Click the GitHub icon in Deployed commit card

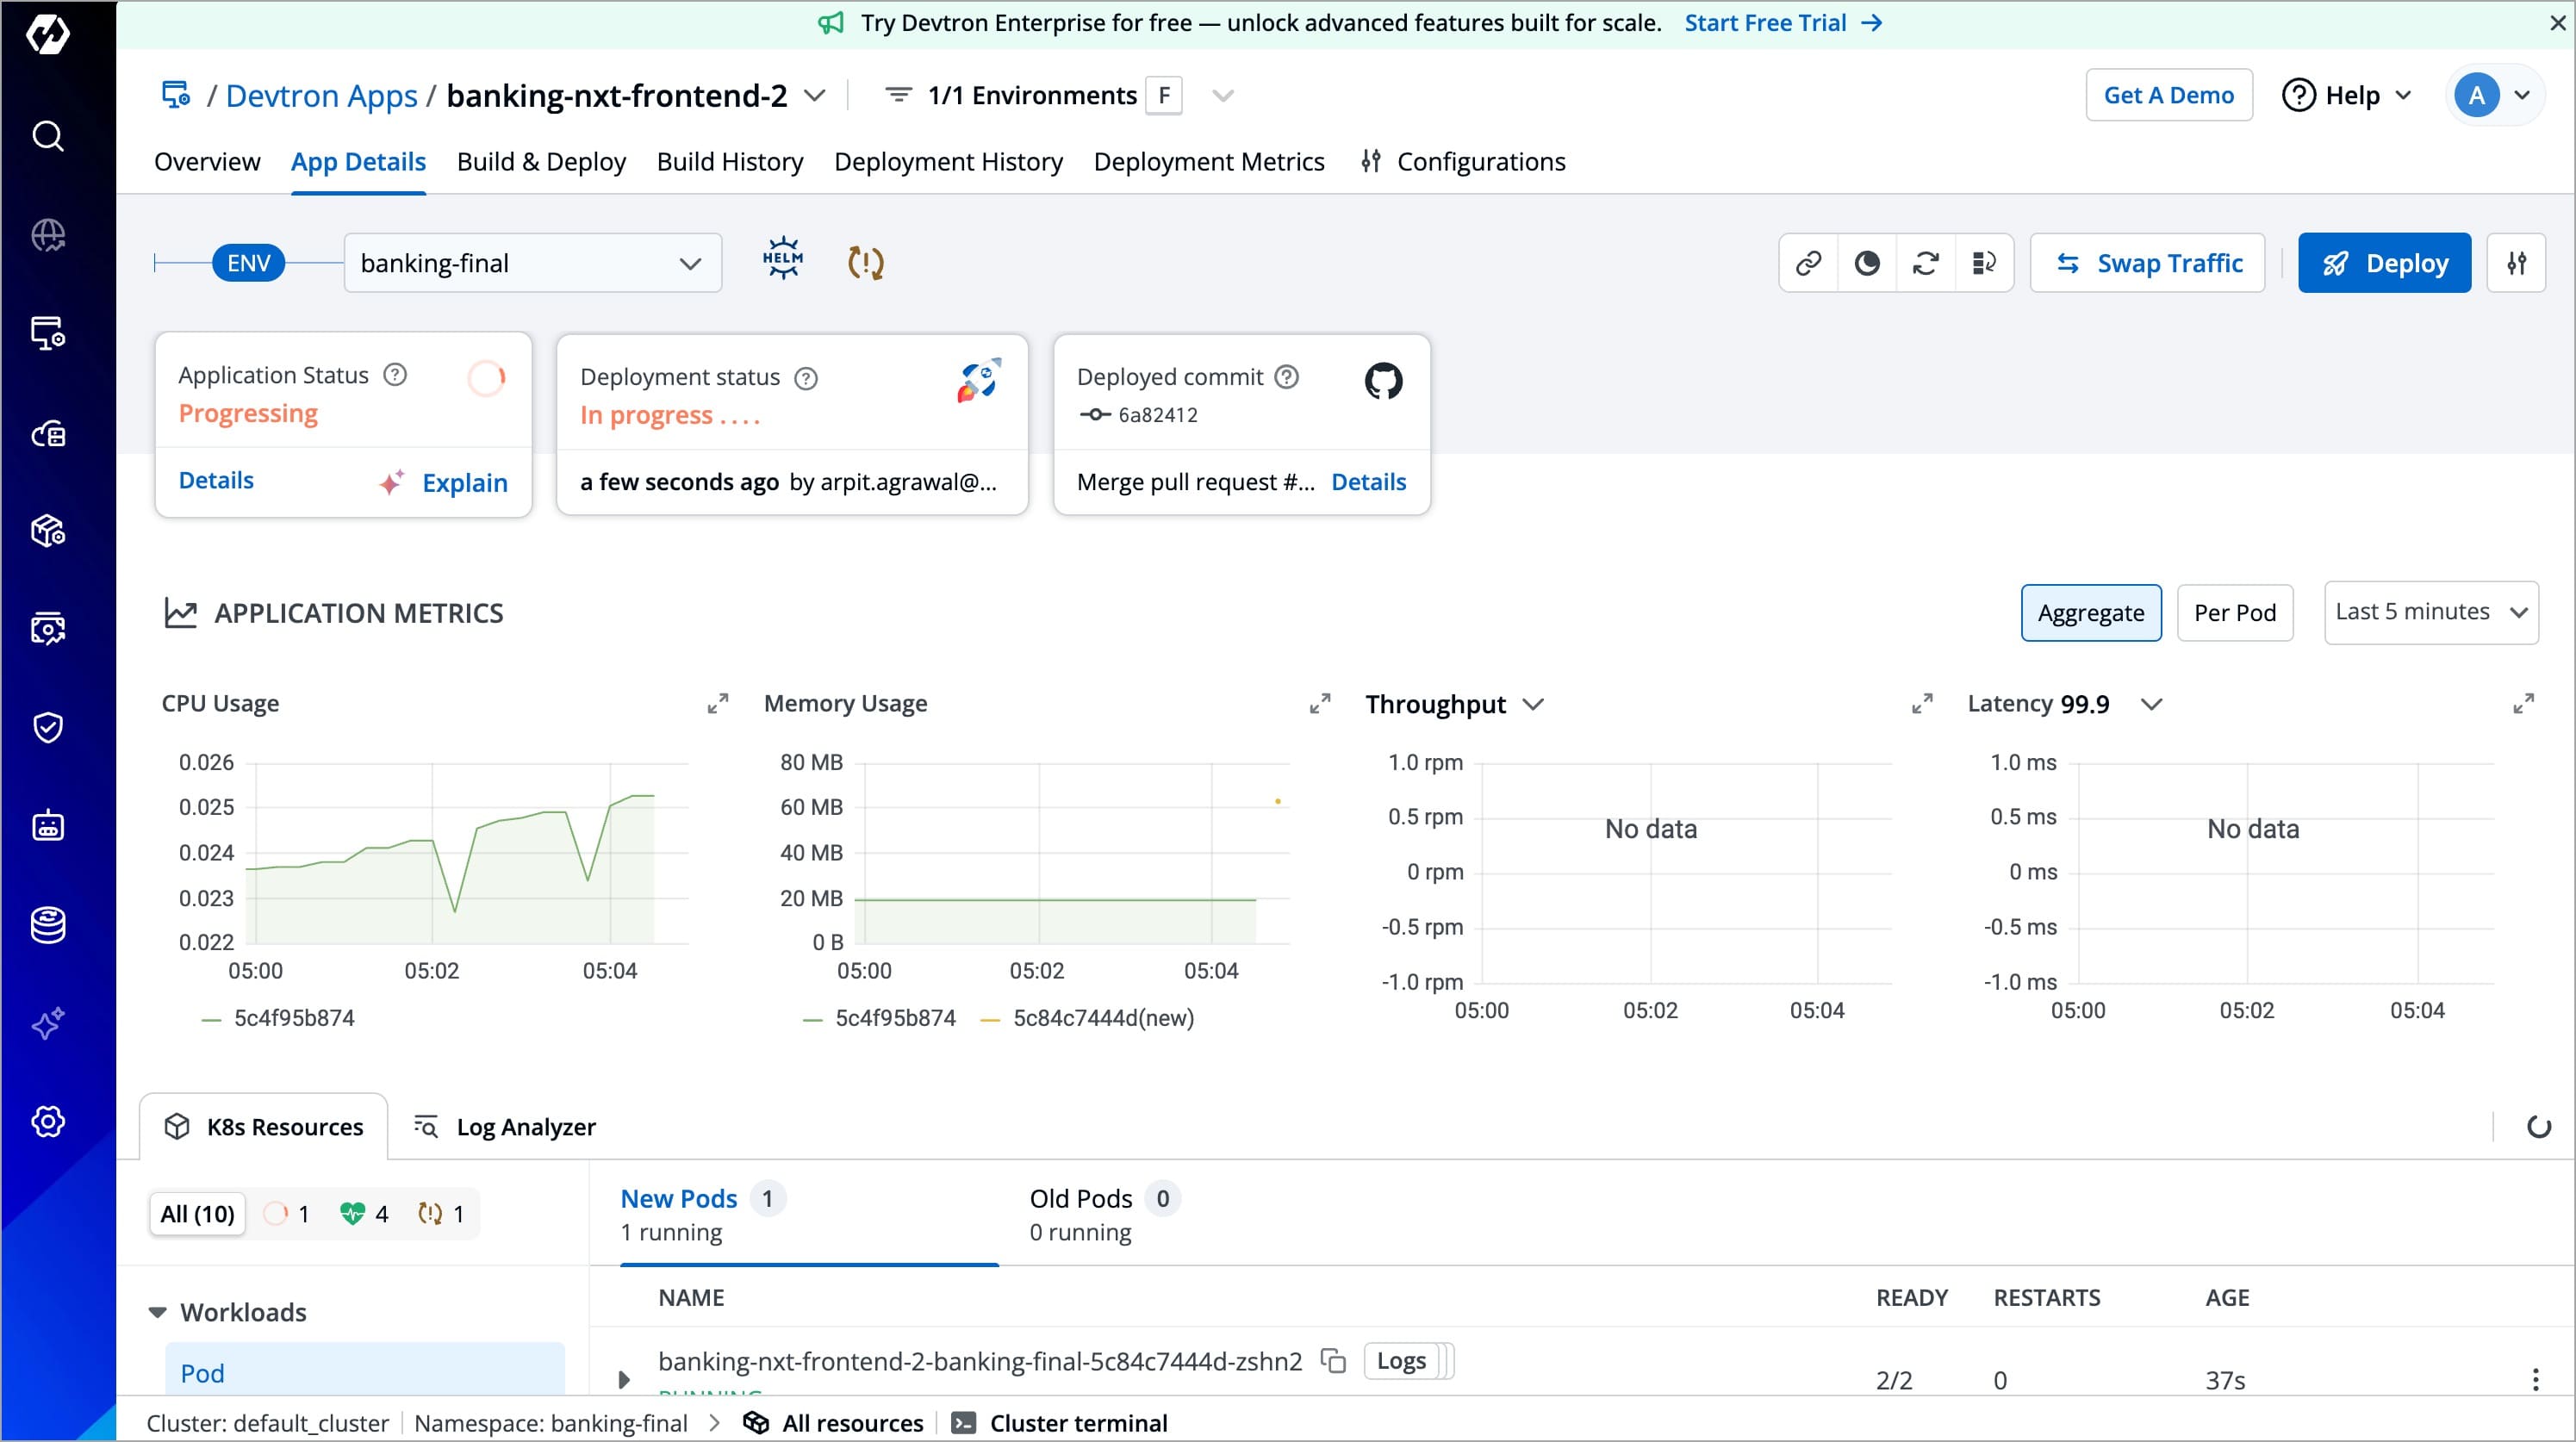pos(1383,380)
